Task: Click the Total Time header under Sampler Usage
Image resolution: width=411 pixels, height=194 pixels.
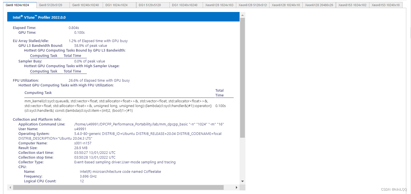Action: coord(72,71)
